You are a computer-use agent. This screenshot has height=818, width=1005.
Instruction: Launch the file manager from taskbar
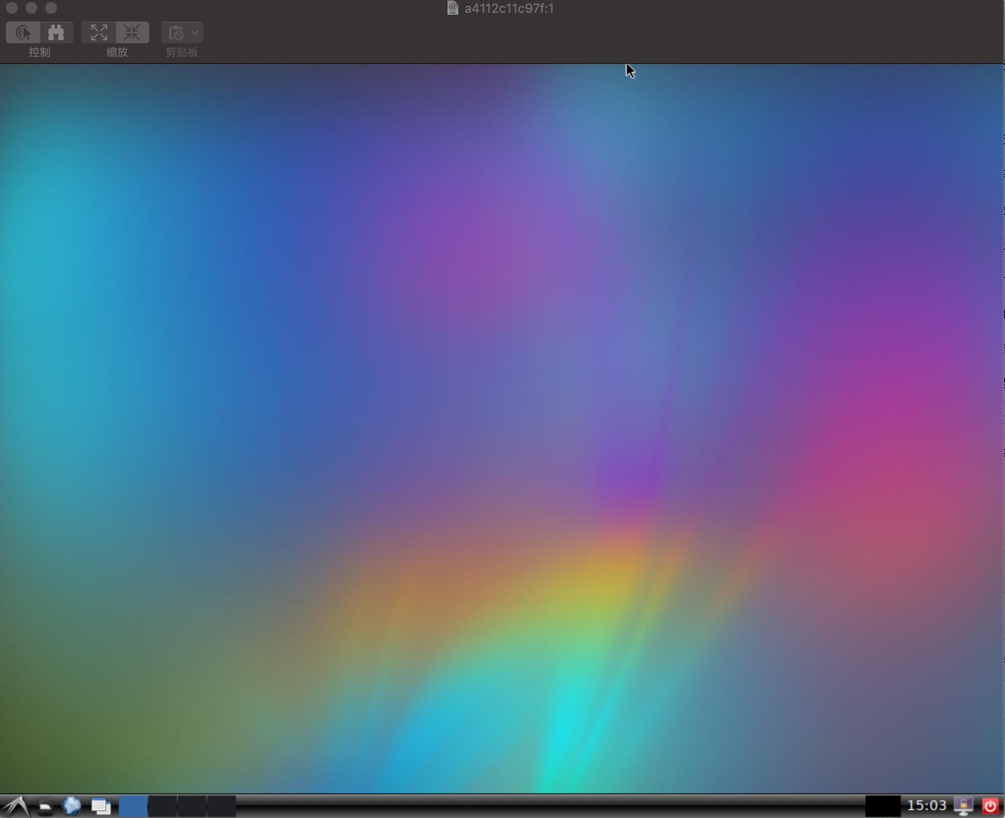[45, 806]
